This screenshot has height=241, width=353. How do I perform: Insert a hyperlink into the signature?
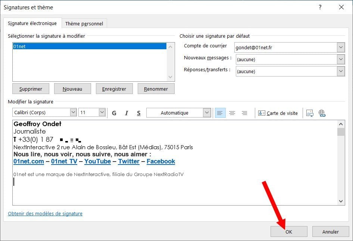(322, 113)
